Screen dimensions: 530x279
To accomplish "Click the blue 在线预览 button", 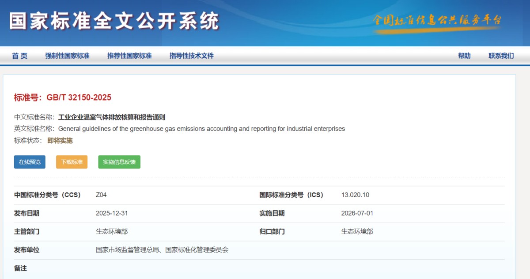I will 30,162.
